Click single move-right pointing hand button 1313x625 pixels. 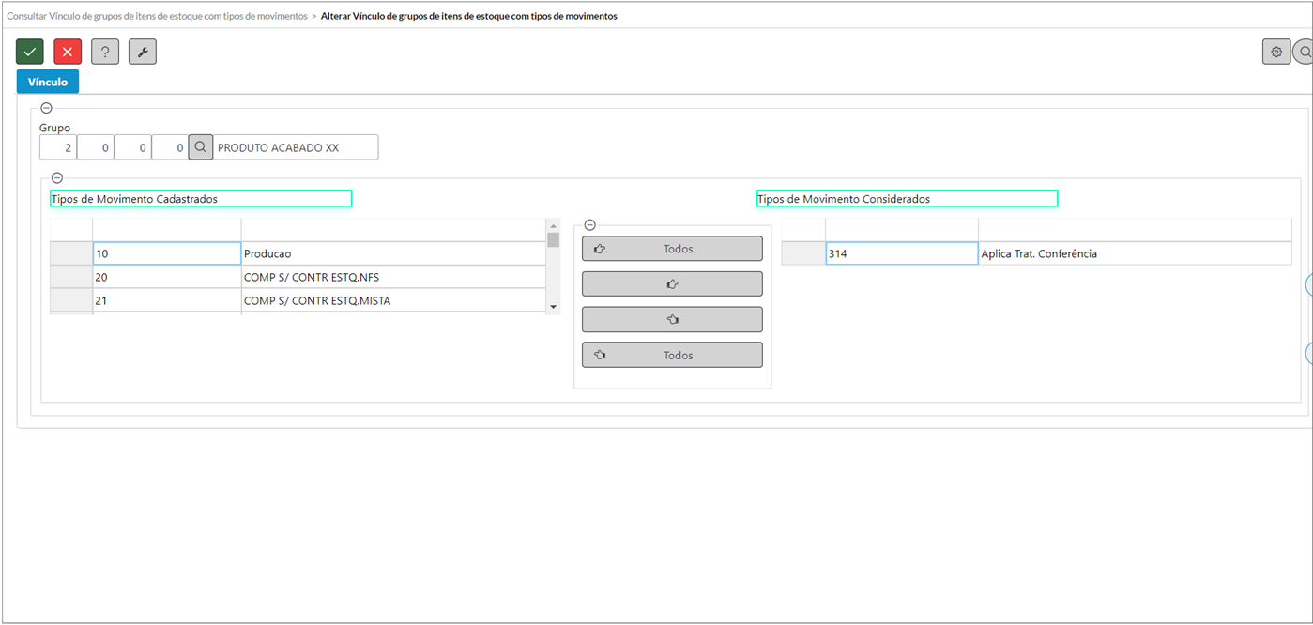(x=672, y=284)
